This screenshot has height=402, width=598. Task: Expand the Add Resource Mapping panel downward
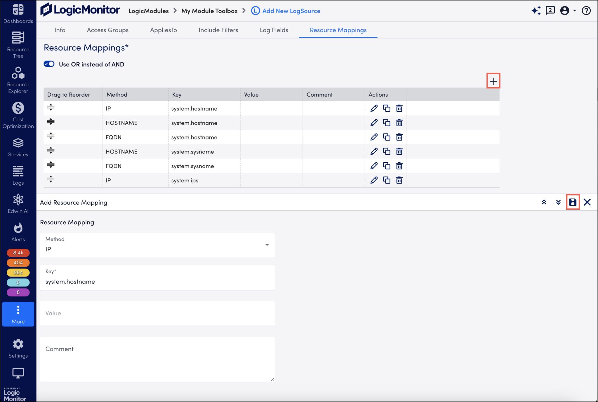pos(558,202)
